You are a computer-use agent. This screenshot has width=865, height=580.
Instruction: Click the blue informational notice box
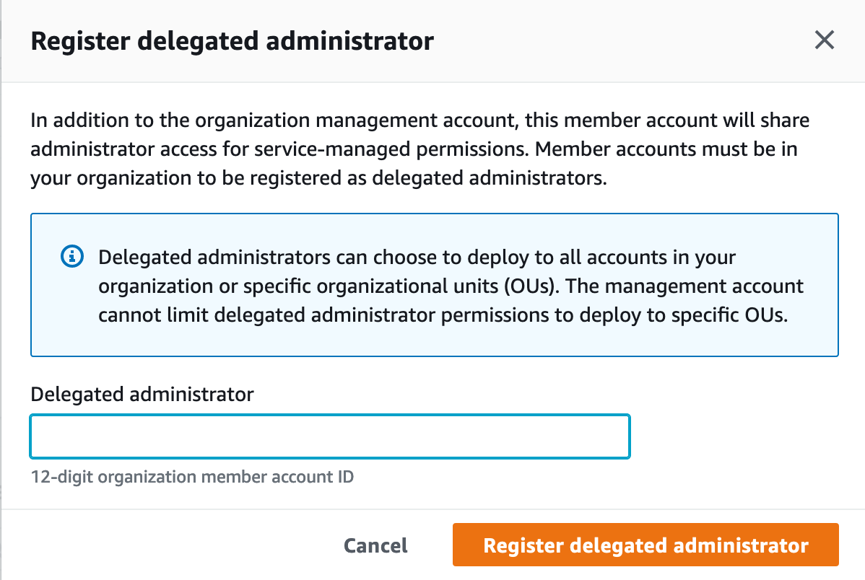433,285
